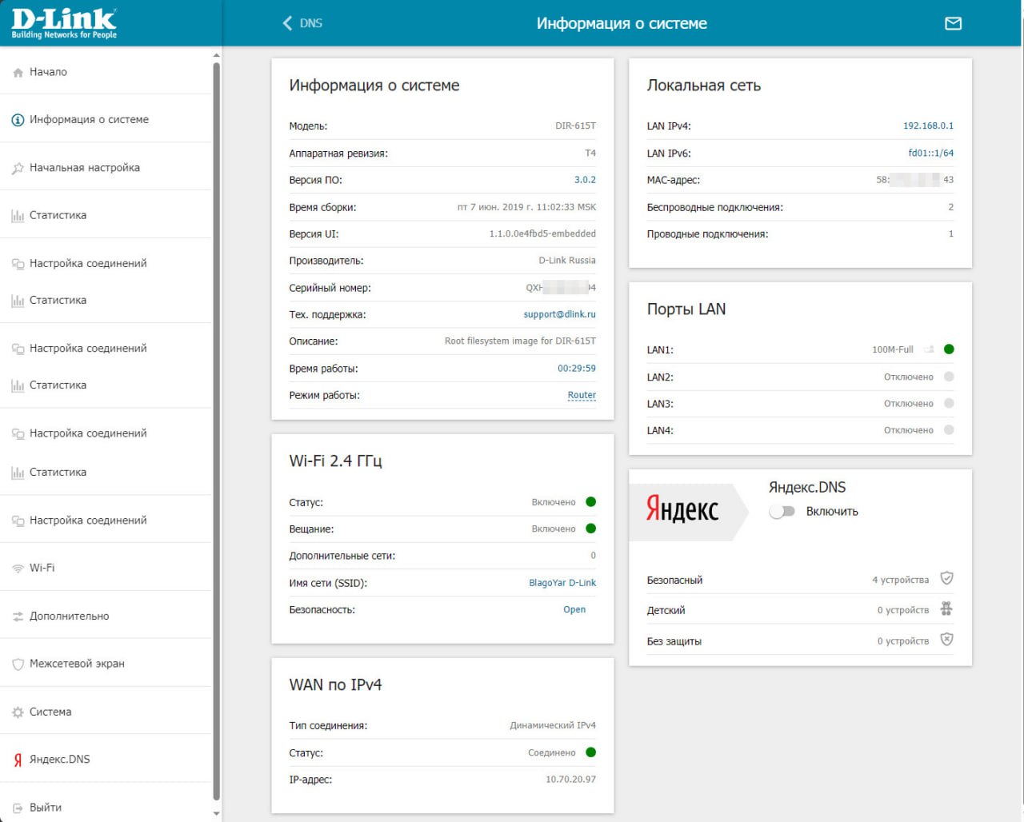Select the Выйти menu item label
Image resolution: width=1024 pixels, height=822 pixels.
coord(46,808)
